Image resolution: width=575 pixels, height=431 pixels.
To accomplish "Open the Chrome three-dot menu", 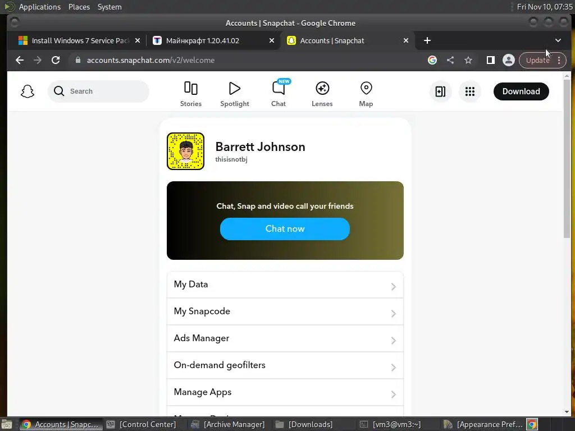I will pos(559,60).
